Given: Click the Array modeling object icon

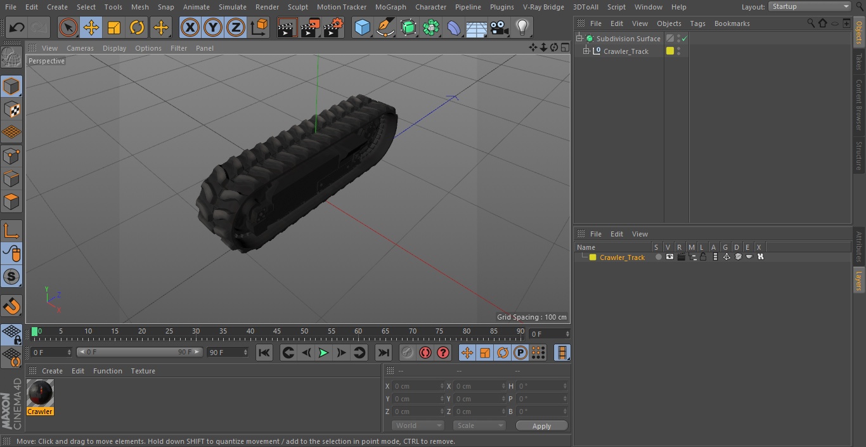Looking at the screenshot, I should click(431, 27).
